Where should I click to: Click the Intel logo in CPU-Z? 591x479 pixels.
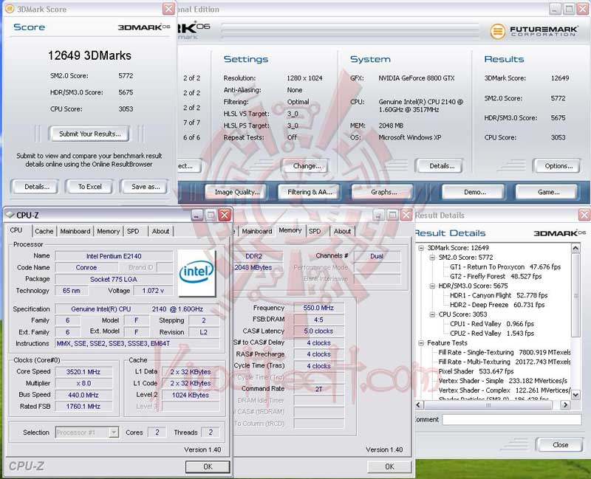196,272
